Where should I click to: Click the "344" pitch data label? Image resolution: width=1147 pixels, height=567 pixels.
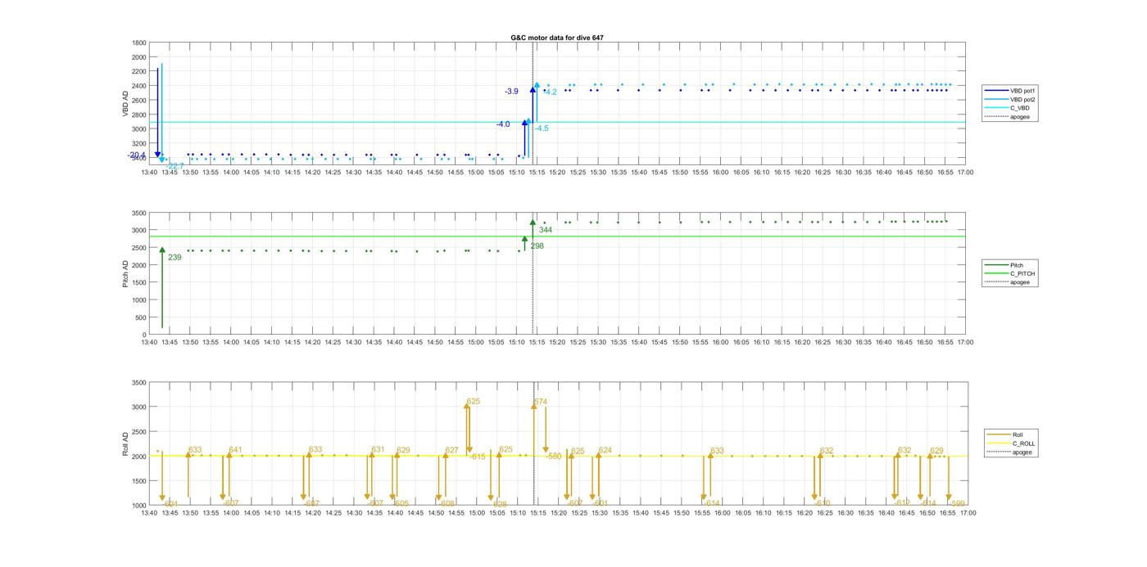(546, 230)
